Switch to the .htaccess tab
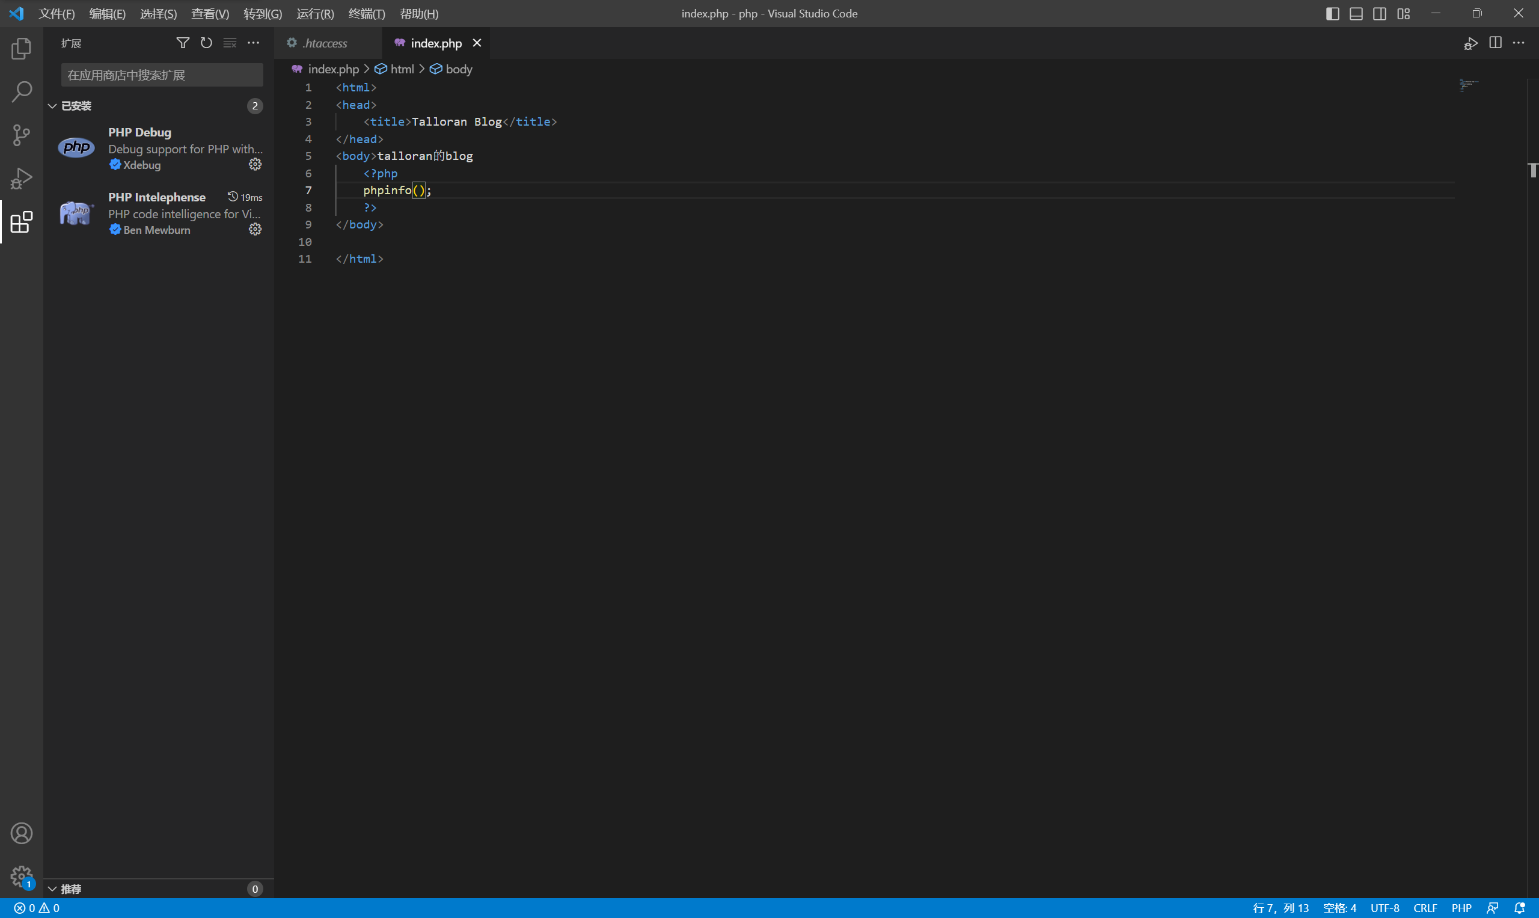Image resolution: width=1539 pixels, height=918 pixels. click(325, 43)
